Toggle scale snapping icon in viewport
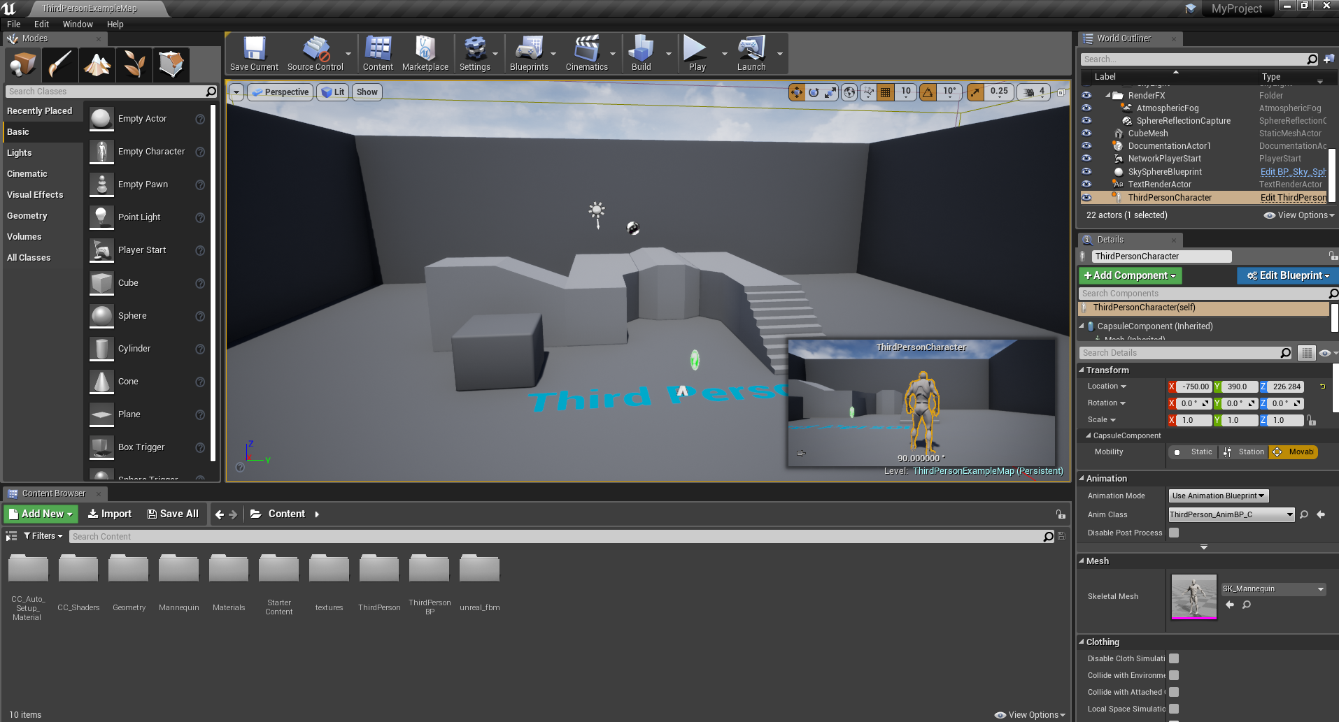 pyautogui.click(x=975, y=92)
